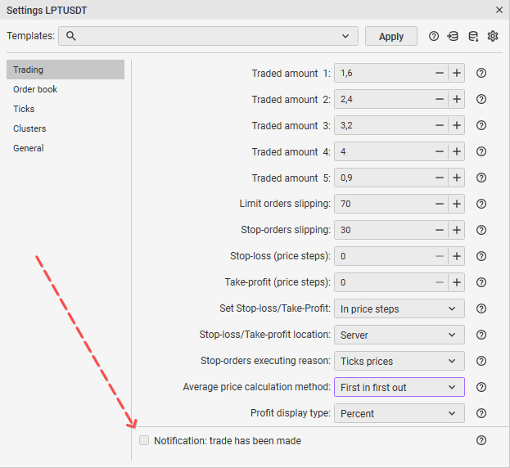The image size is (510, 468).
Task: Show help for Take-profit (price steps)
Action: click(481, 282)
